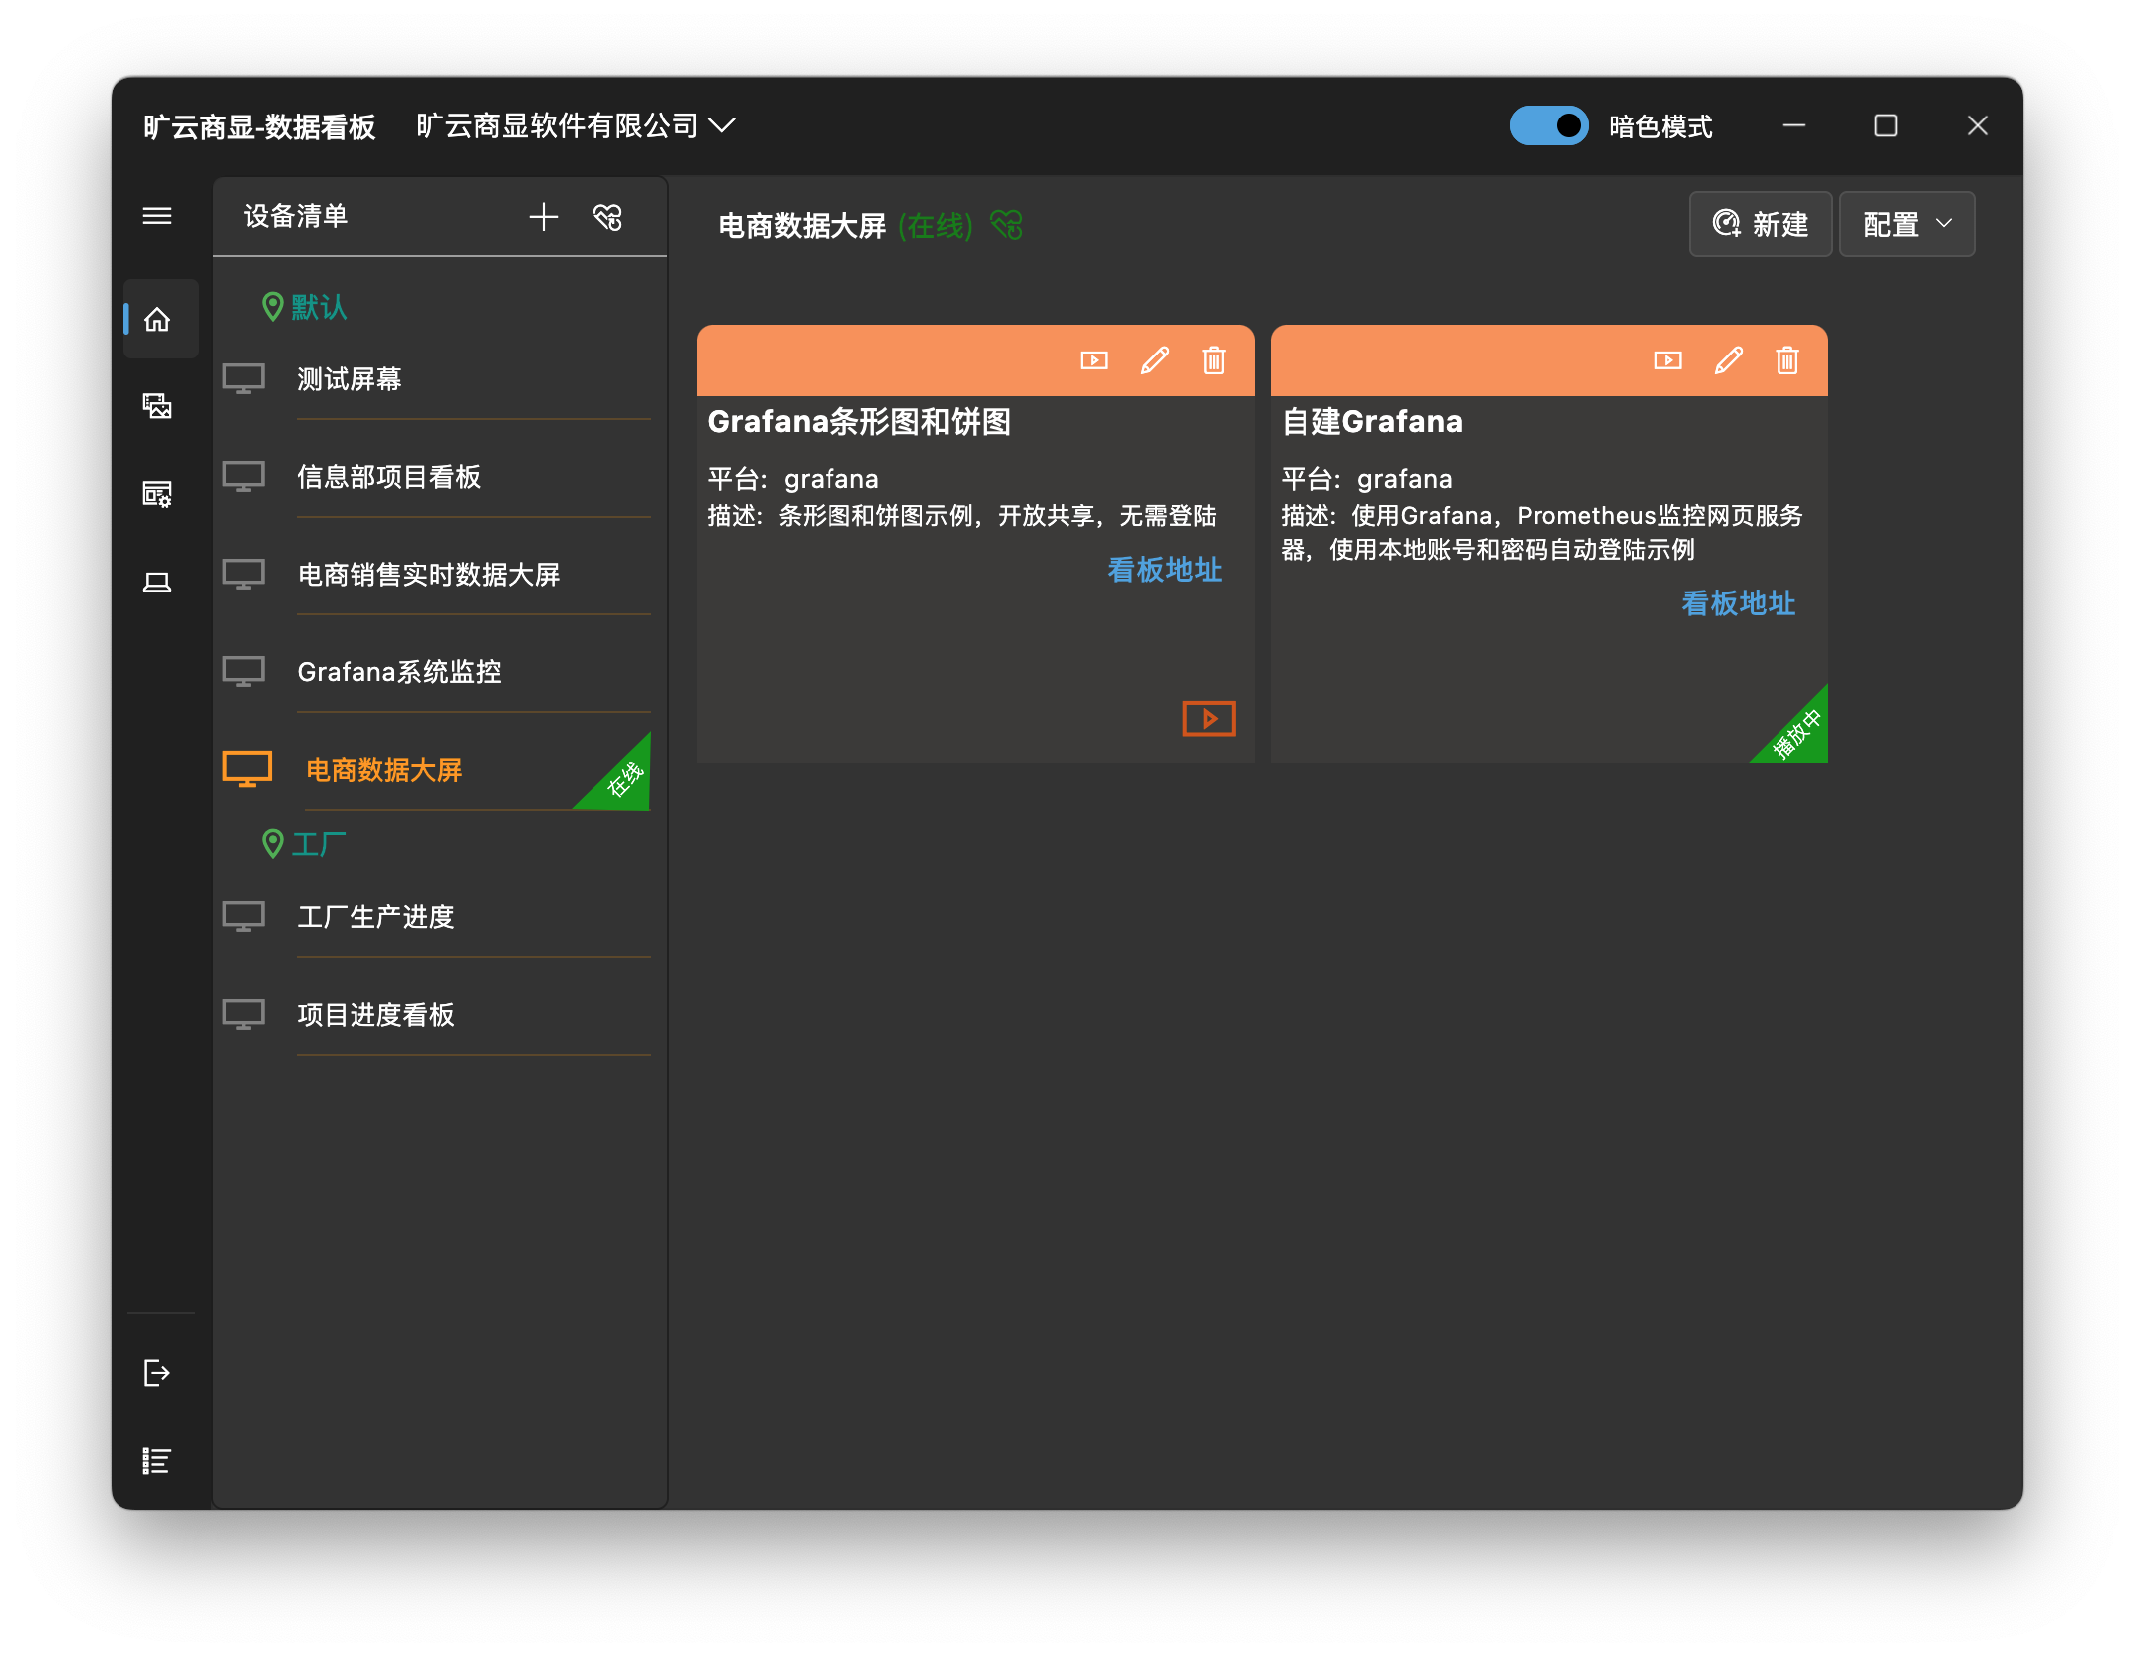Edit the 自建Grafana card
Screen dimensions: 2135x1657
click(x=1728, y=360)
